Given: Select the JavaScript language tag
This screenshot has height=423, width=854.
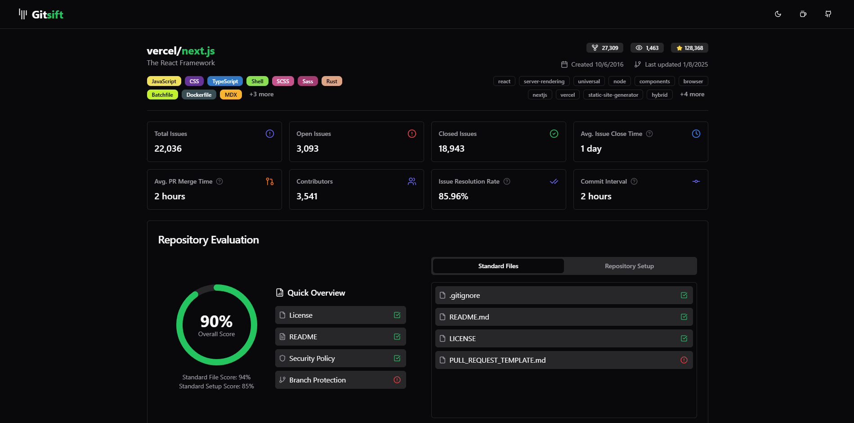Looking at the screenshot, I should (164, 81).
